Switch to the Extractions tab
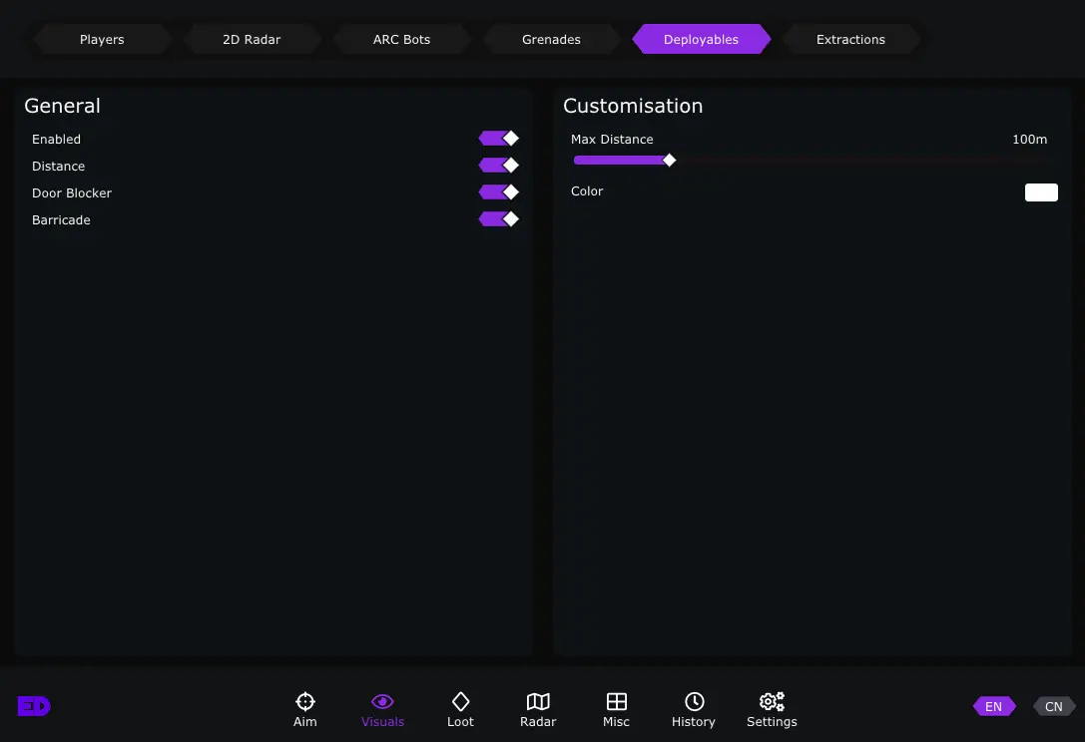1085x742 pixels. point(850,40)
